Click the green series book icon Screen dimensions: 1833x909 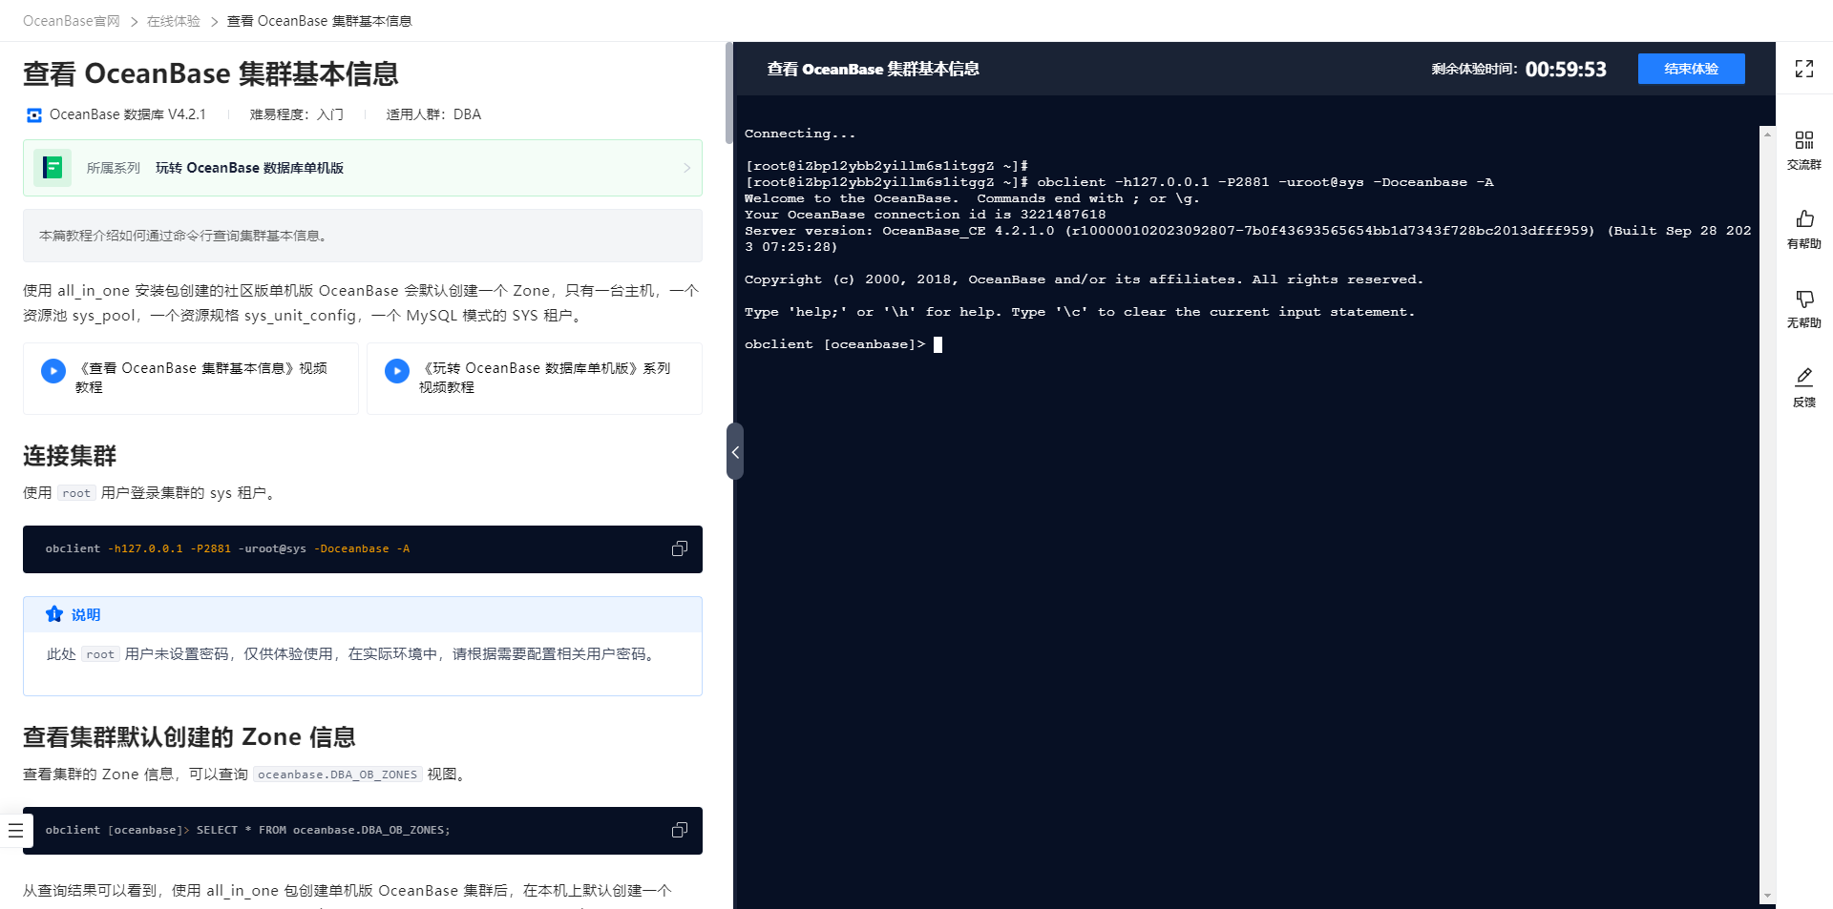tap(53, 168)
